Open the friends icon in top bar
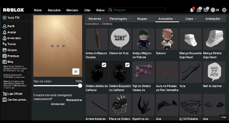Image resolution: width=229 pixels, height=123 pixels. pyautogui.click(x=199, y=10)
